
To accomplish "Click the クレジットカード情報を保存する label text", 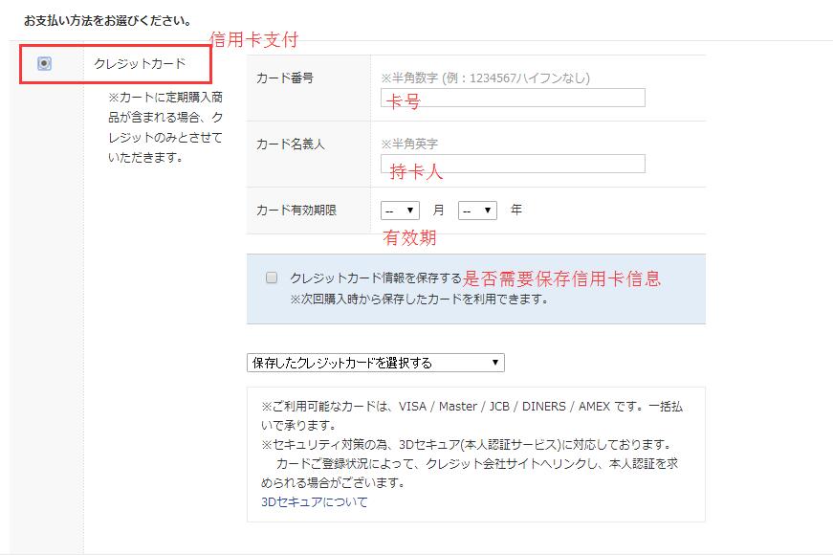I will [x=376, y=277].
